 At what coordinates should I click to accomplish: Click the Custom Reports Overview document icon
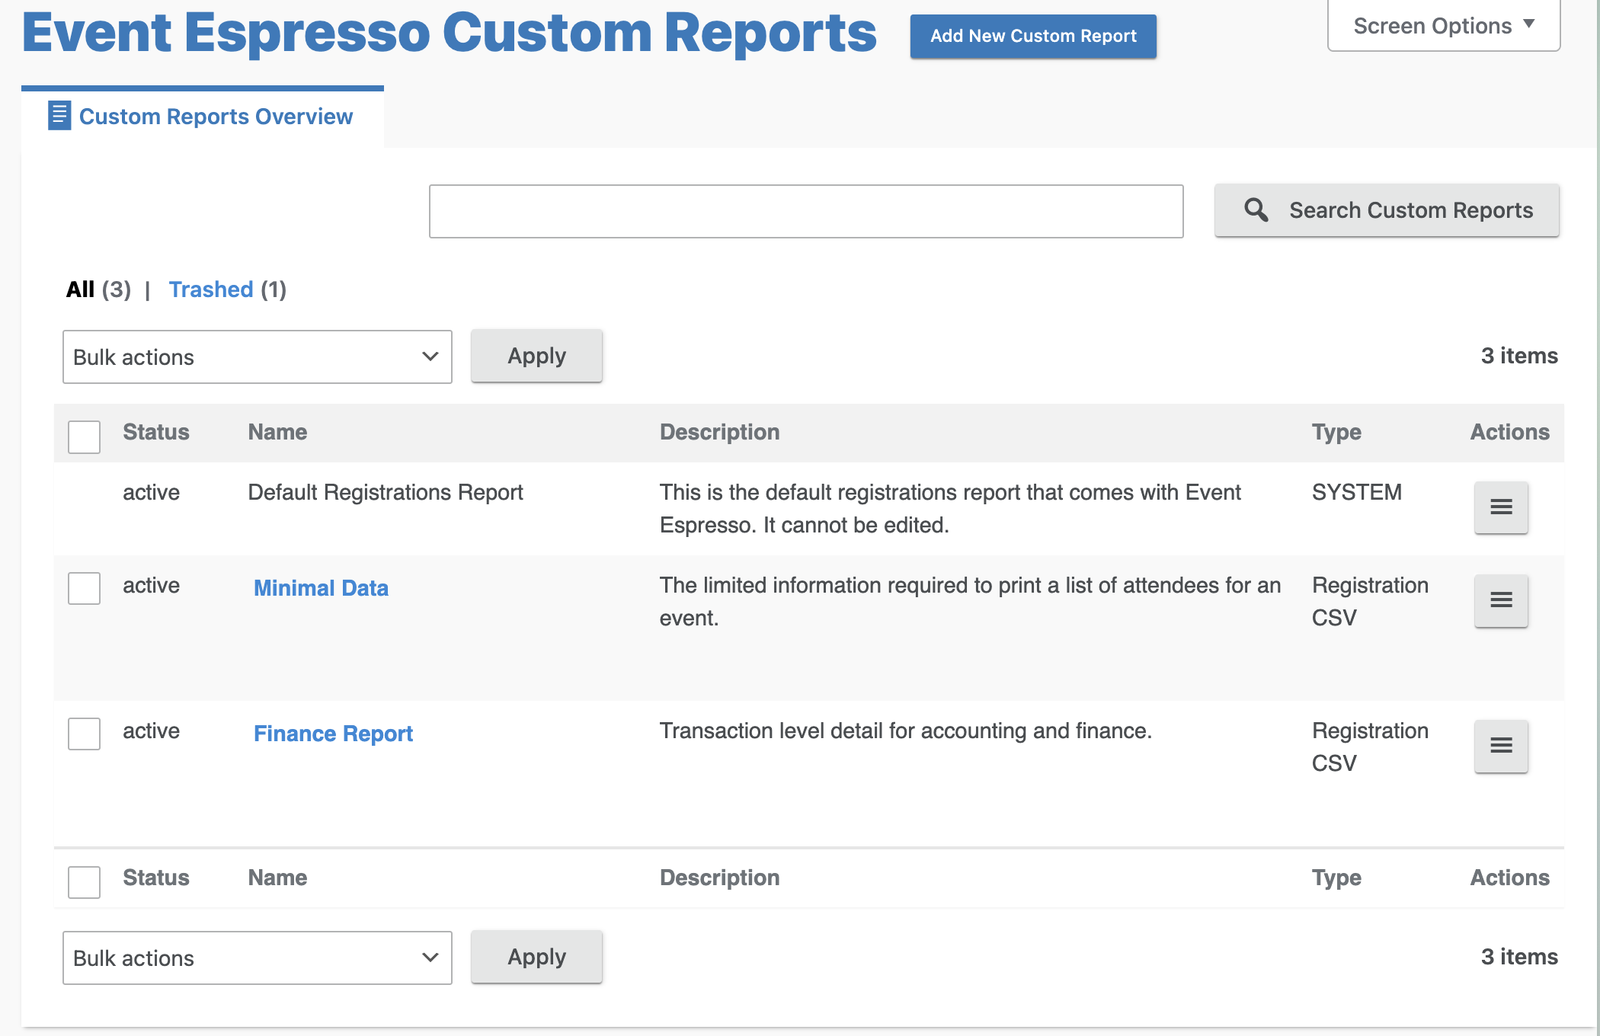59,116
